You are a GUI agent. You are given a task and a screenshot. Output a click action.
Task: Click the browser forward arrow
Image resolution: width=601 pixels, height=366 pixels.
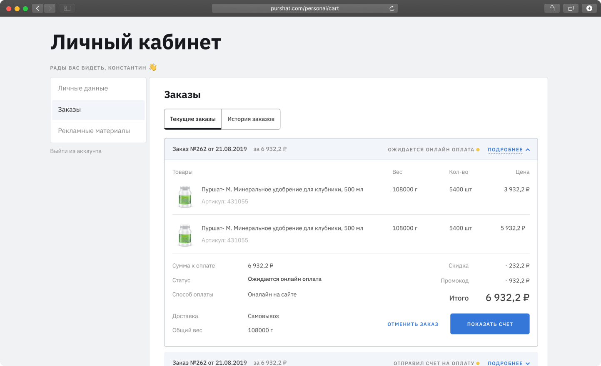tap(50, 8)
